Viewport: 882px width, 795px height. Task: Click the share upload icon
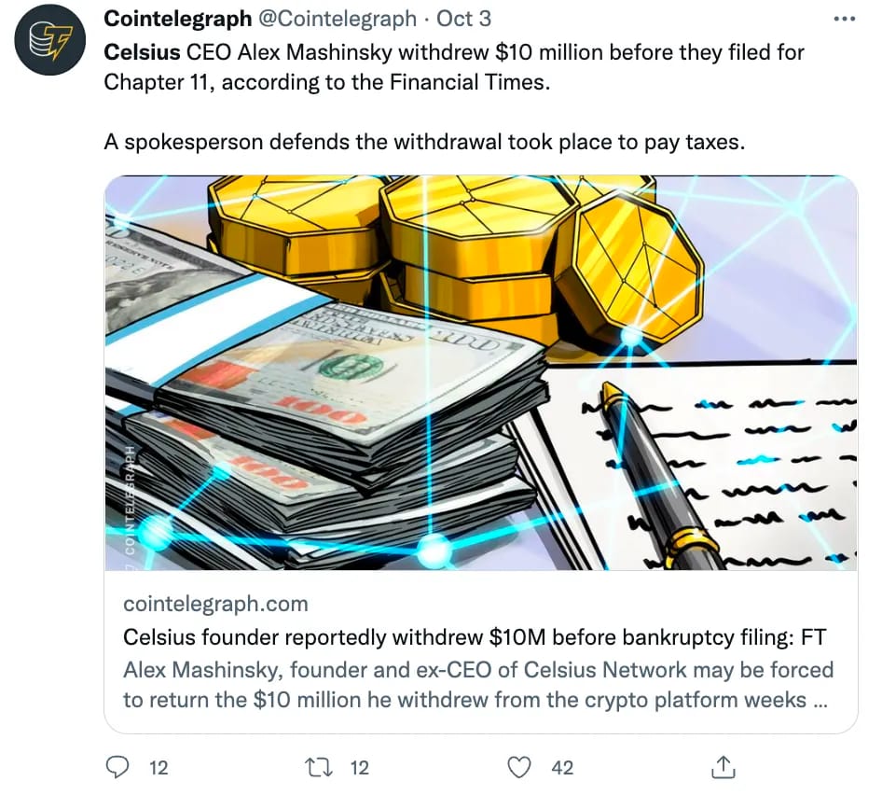[723, 766]
